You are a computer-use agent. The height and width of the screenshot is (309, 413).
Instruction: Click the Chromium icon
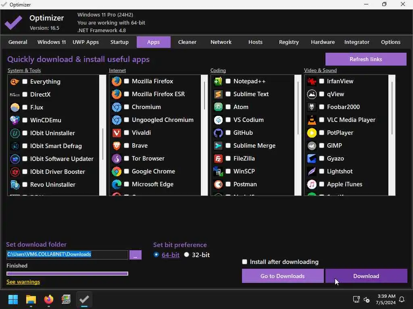pyautogui.click(x=117, y=107)
